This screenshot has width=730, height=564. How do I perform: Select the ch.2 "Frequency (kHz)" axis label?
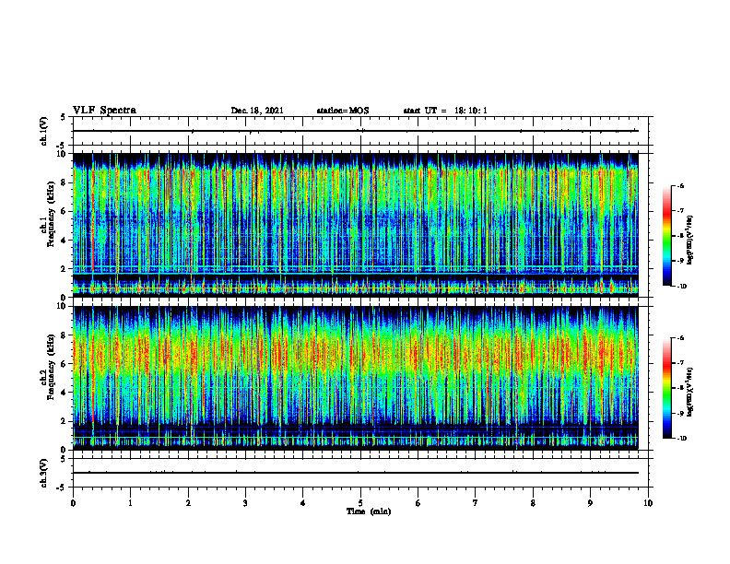51,367
